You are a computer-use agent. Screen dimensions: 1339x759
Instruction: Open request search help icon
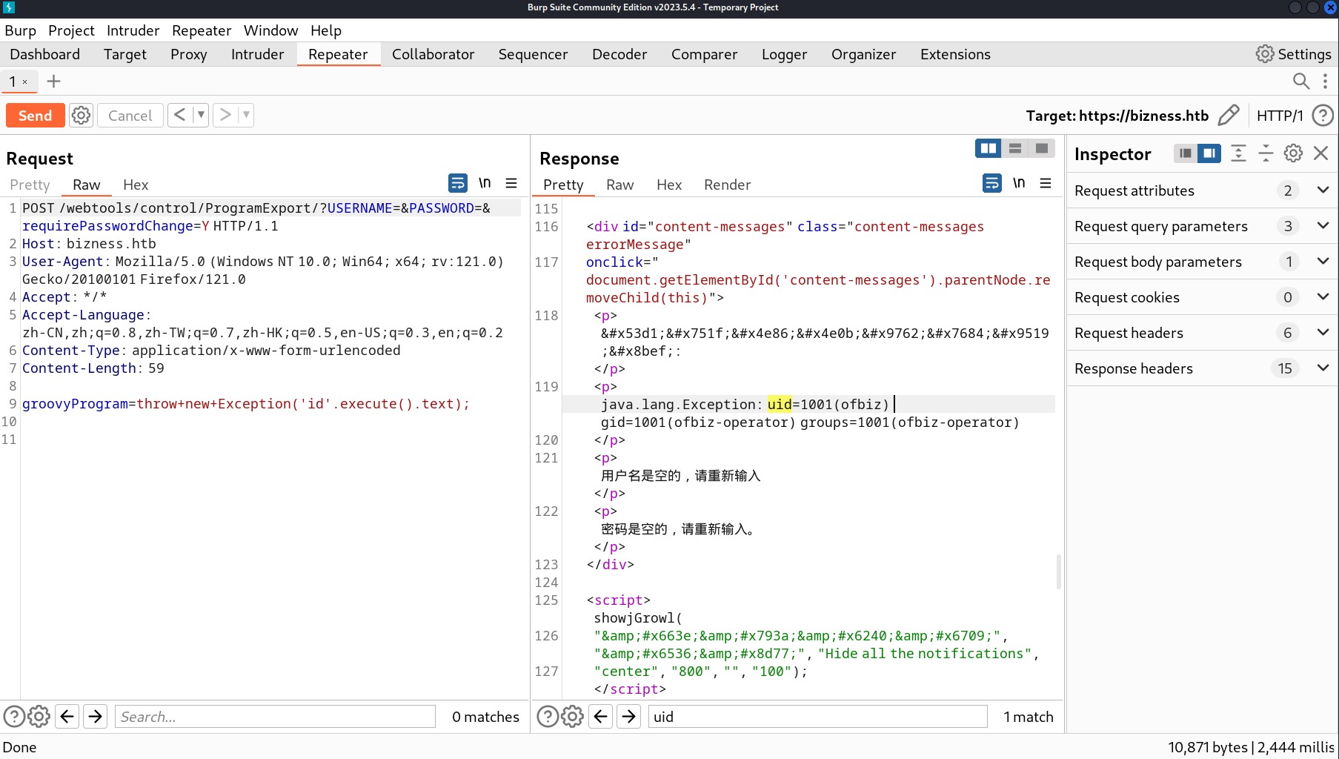click(14, 717)
